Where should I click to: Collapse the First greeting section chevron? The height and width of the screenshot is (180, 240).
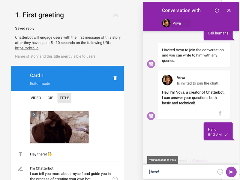point(115,15)
